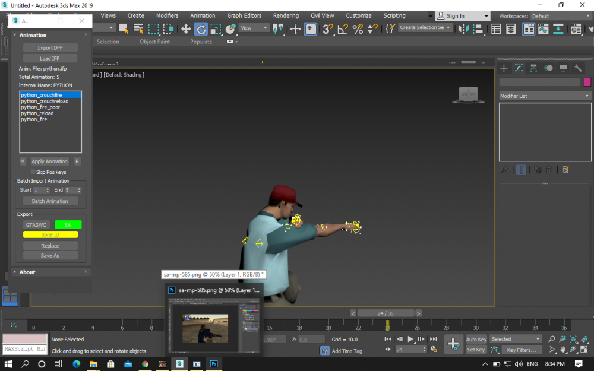Toggle Scene Explorer icon
The image size is (594, 371).
pos(496,28)
